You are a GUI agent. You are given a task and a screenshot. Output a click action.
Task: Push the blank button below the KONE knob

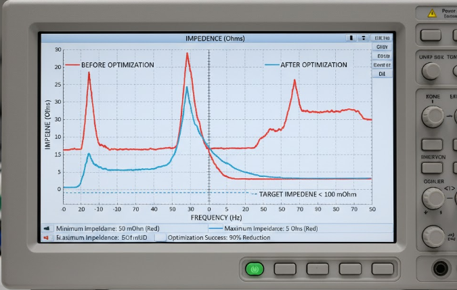[432, 144]
